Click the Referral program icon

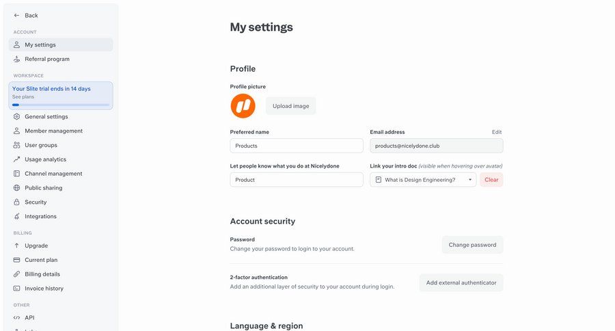click(x=17, y=59)
